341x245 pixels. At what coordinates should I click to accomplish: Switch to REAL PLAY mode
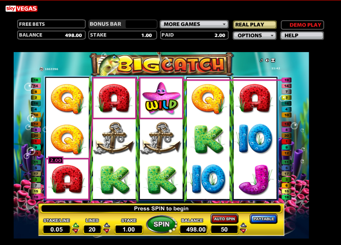[254, 25]
